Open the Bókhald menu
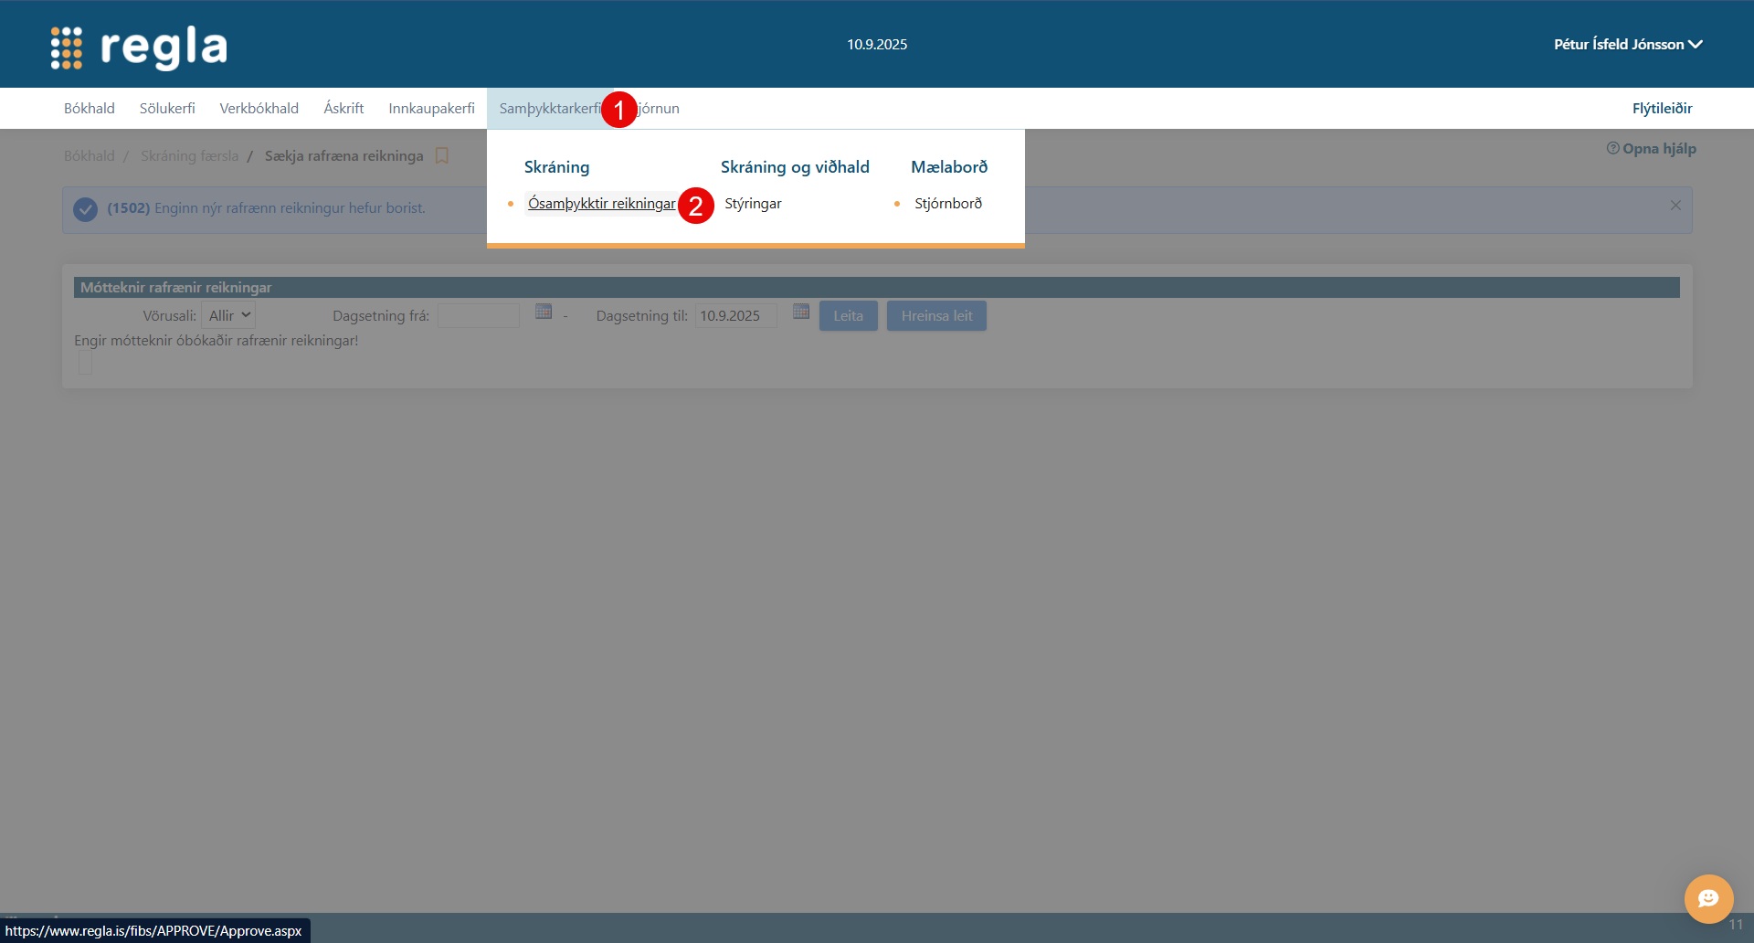The image size is (1754, 943). click(90, 108)
